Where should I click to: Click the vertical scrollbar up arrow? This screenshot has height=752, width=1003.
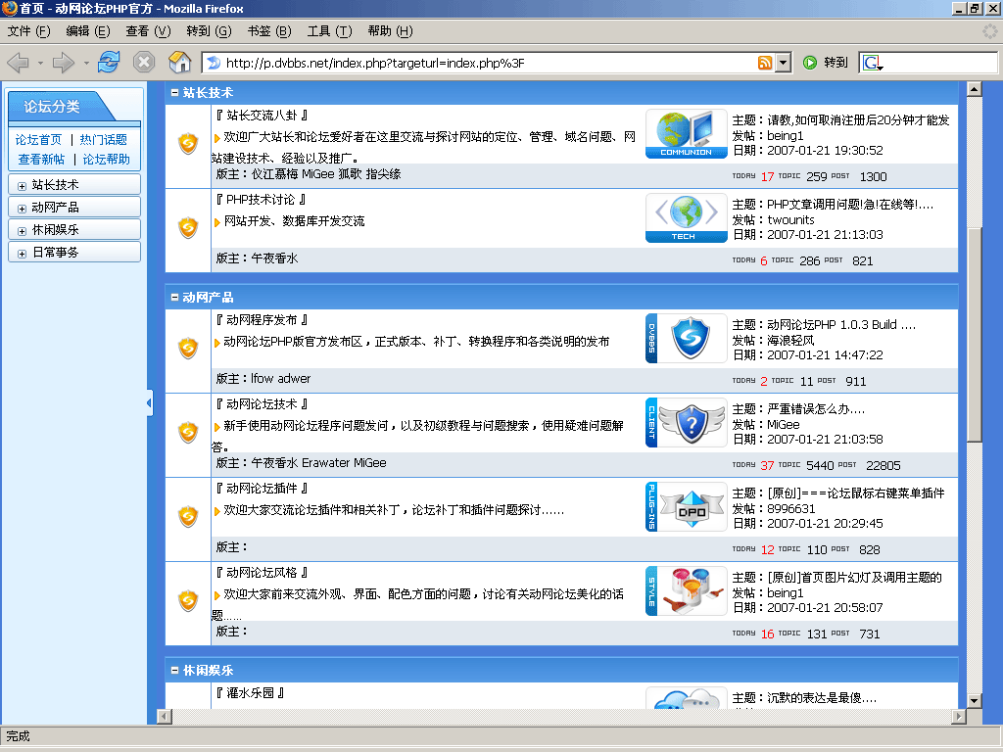974,89
